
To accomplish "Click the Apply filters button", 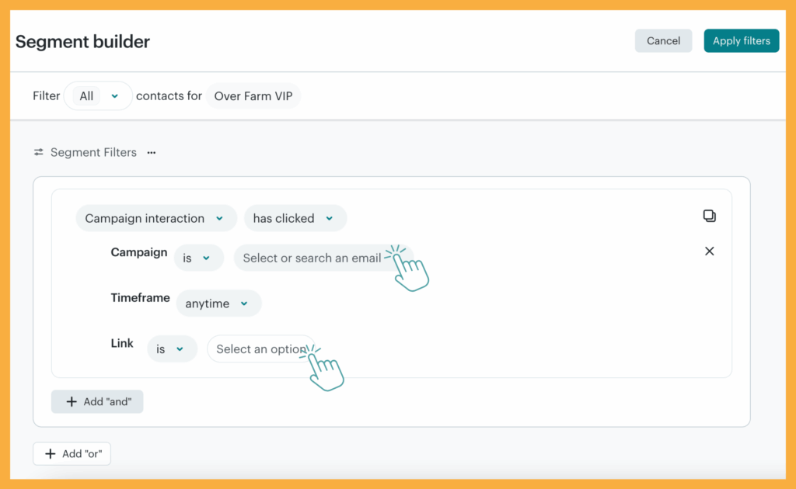I will 741,40.
